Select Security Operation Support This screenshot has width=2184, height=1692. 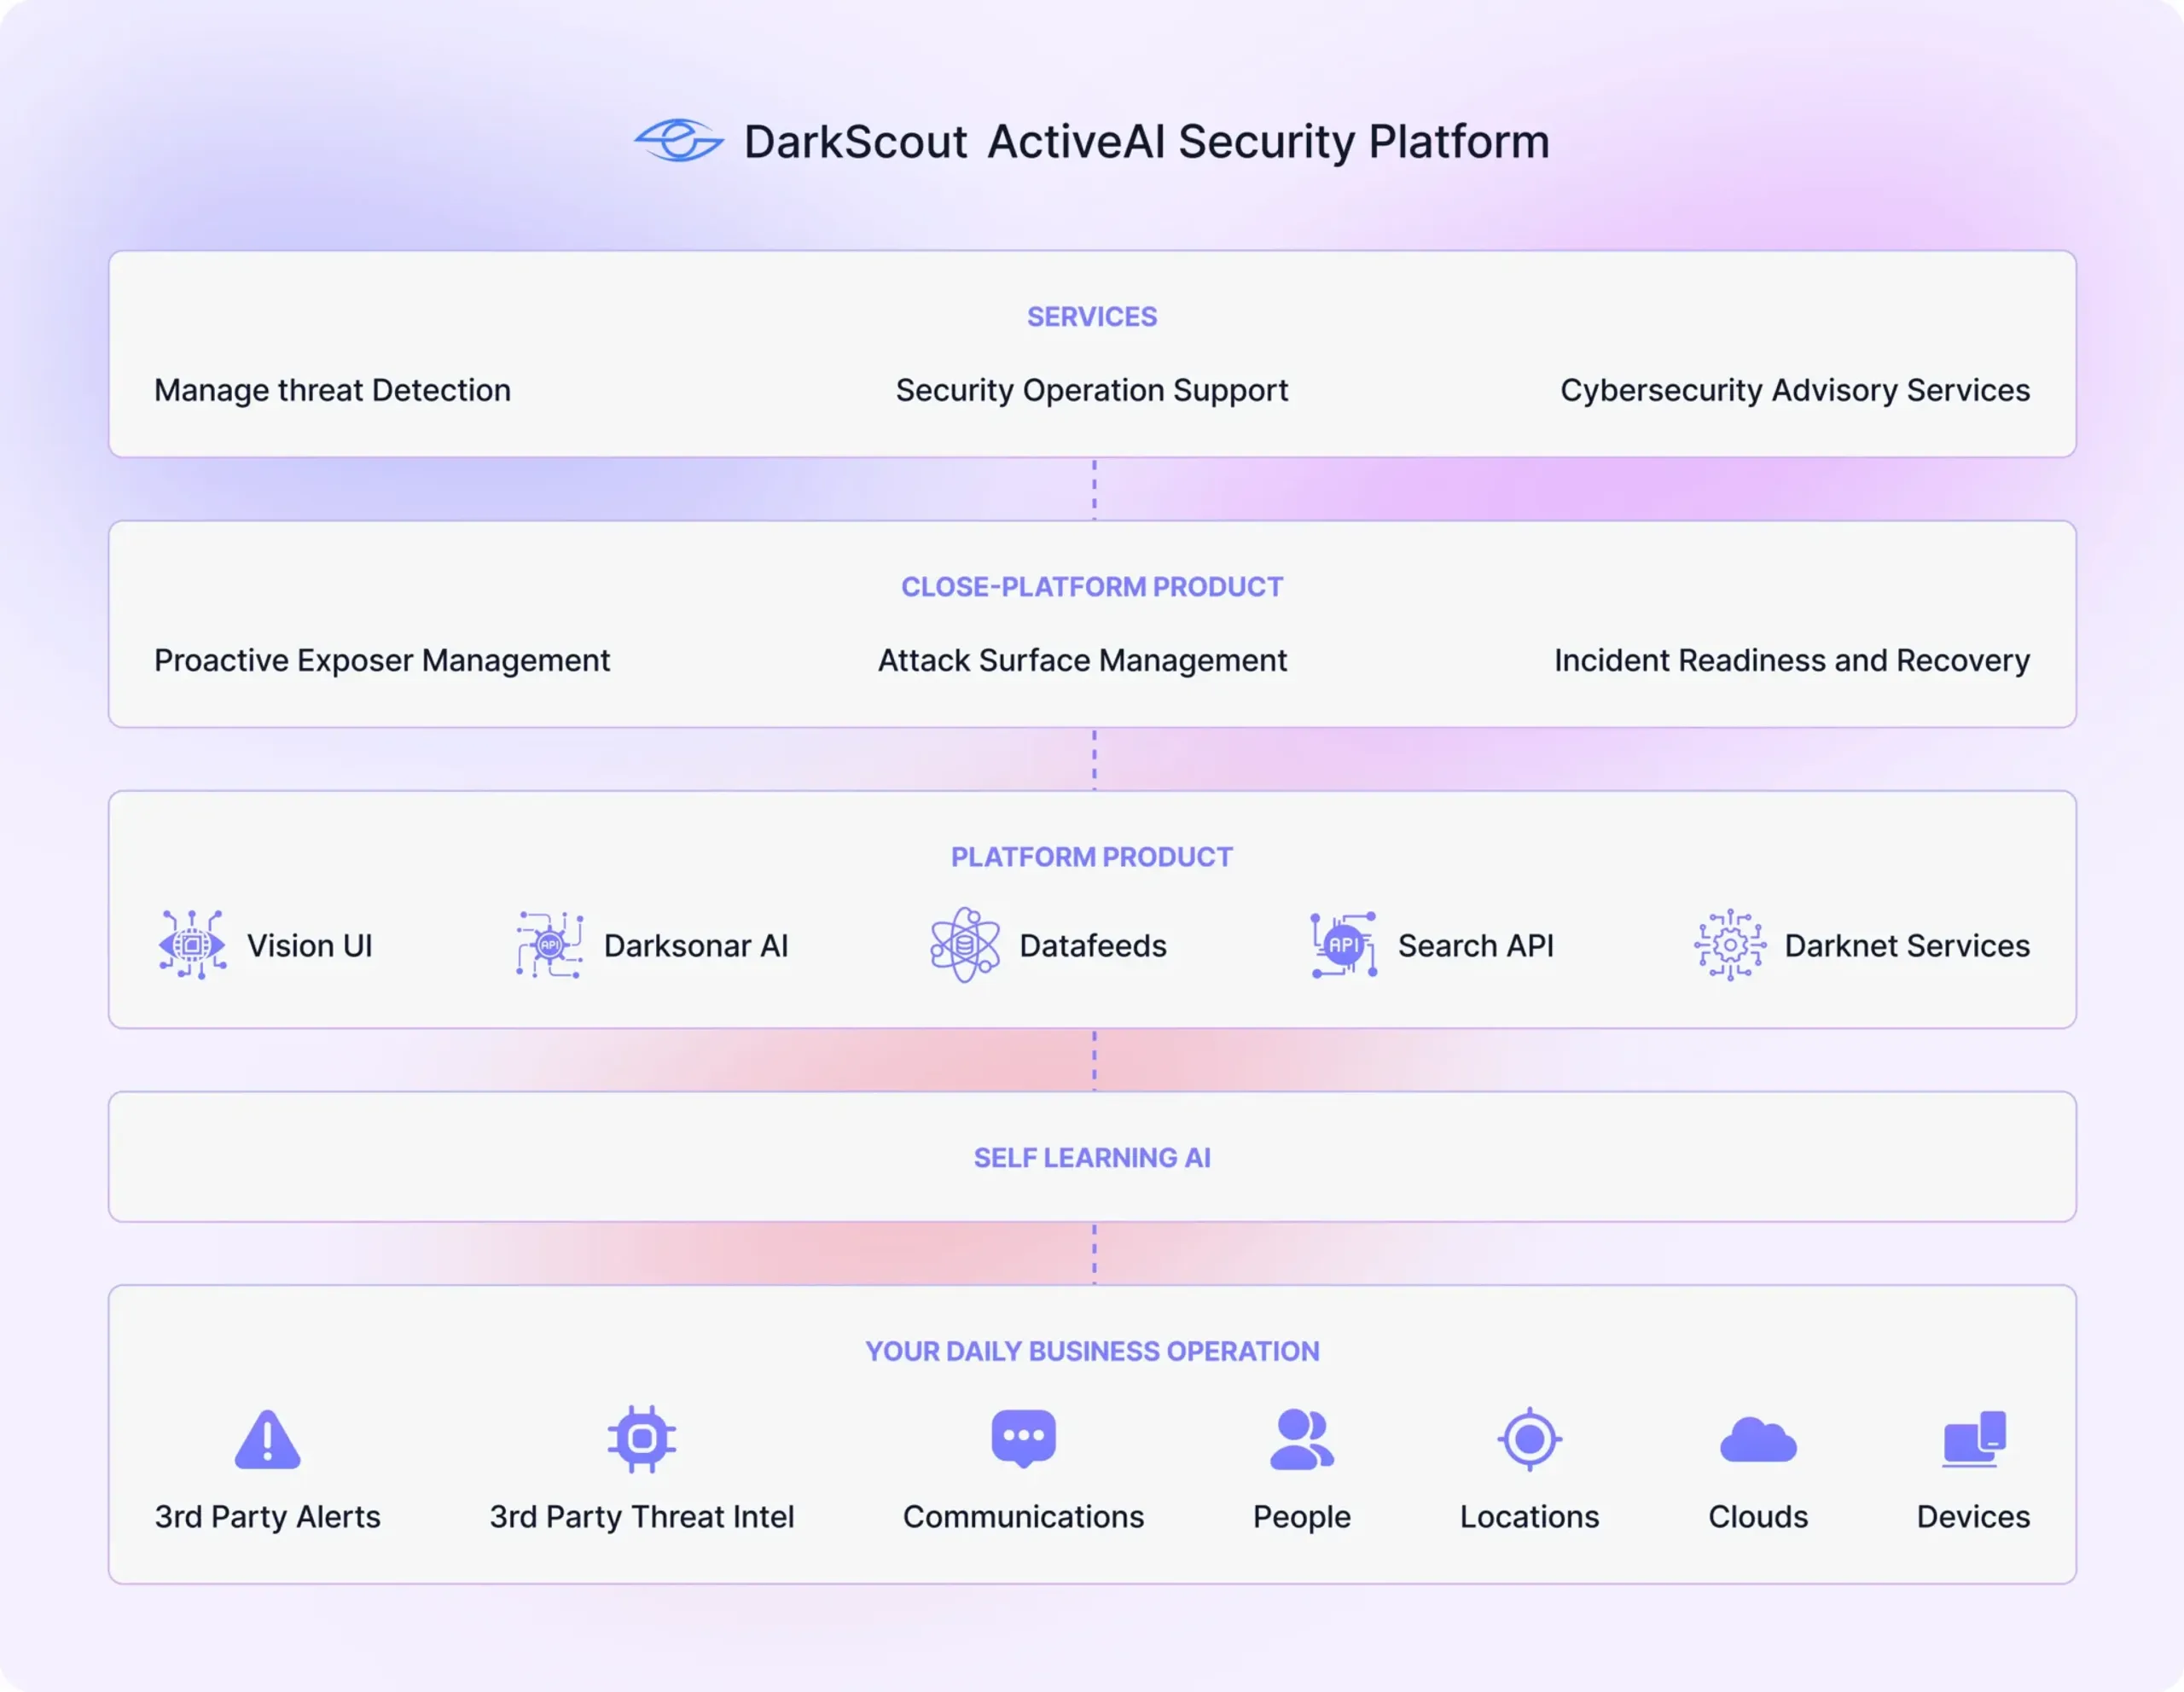[x=1091, y=390]
